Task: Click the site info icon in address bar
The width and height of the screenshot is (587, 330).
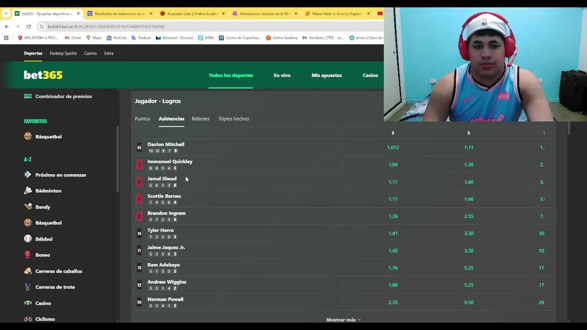Action: coord(42,27)
